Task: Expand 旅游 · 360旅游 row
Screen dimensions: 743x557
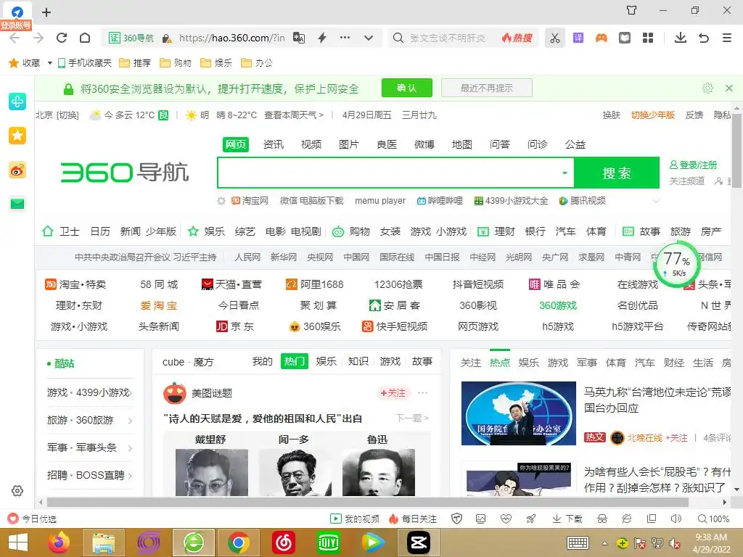Action: coord(90,420)
